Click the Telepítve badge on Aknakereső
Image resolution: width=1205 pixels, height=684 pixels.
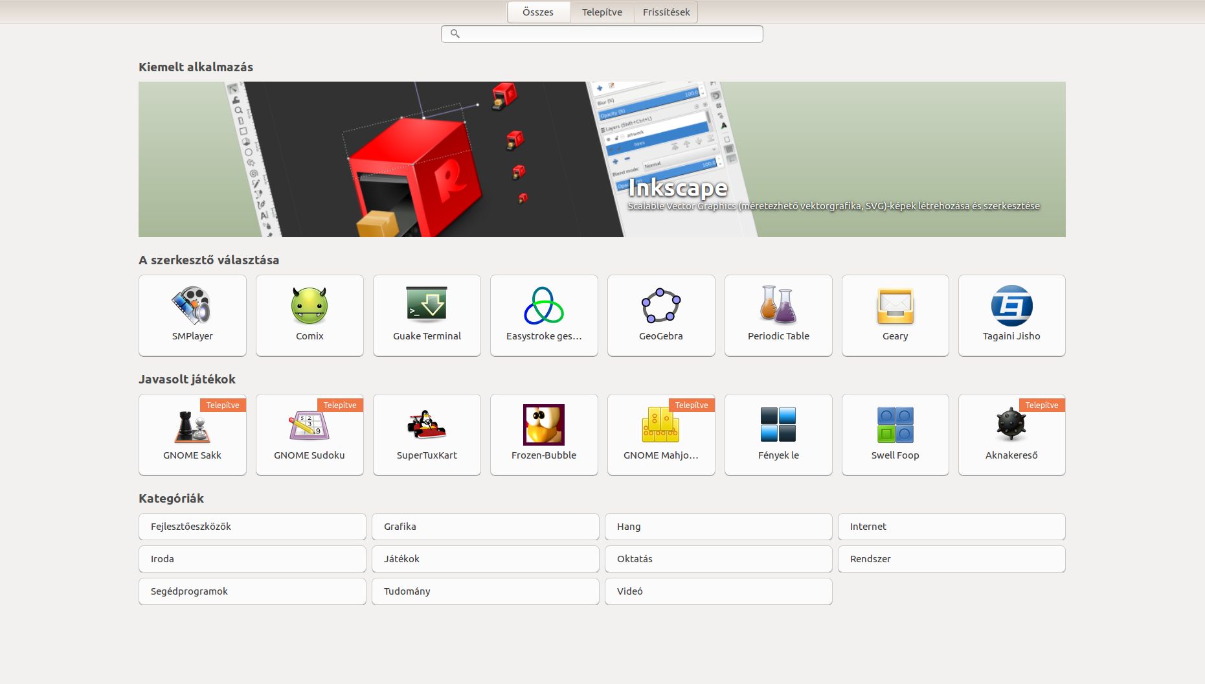pos(1042,405)
